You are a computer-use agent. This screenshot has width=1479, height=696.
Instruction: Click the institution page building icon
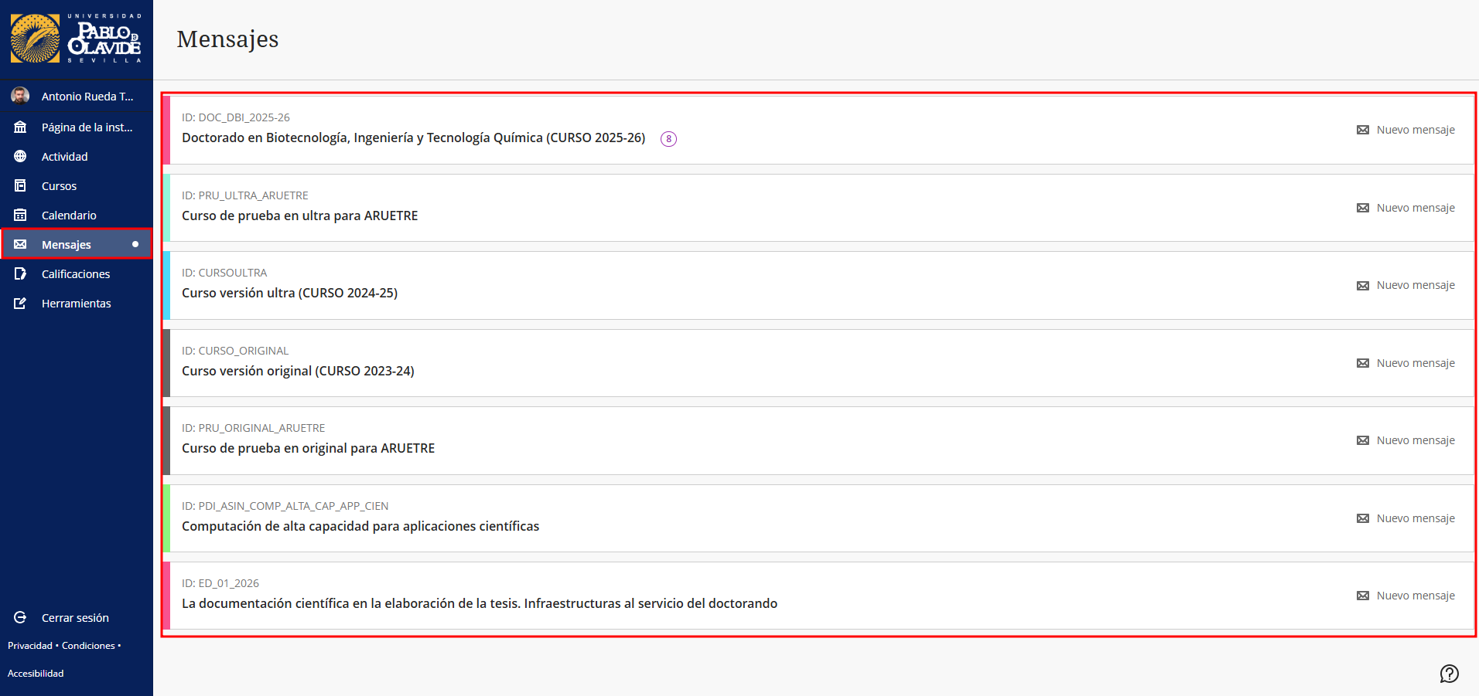click(20, 127)
